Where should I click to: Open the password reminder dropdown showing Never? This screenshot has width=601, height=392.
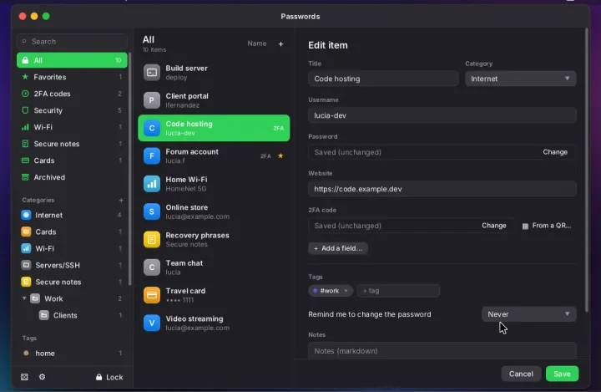click(x=528, y=314)
